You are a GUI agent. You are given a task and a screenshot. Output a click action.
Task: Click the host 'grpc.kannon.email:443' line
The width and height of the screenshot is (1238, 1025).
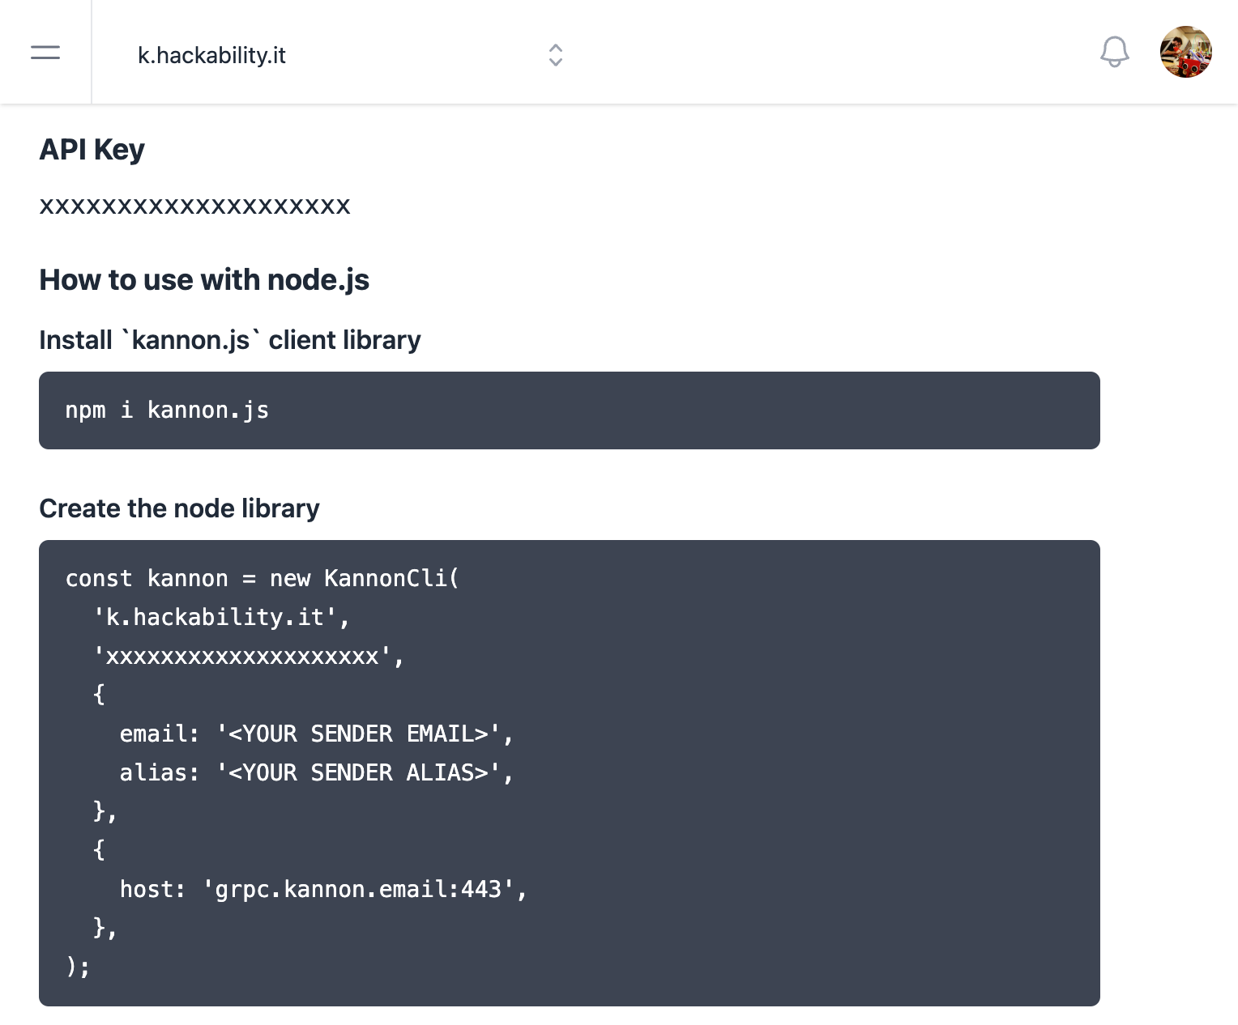coord(323,890)
